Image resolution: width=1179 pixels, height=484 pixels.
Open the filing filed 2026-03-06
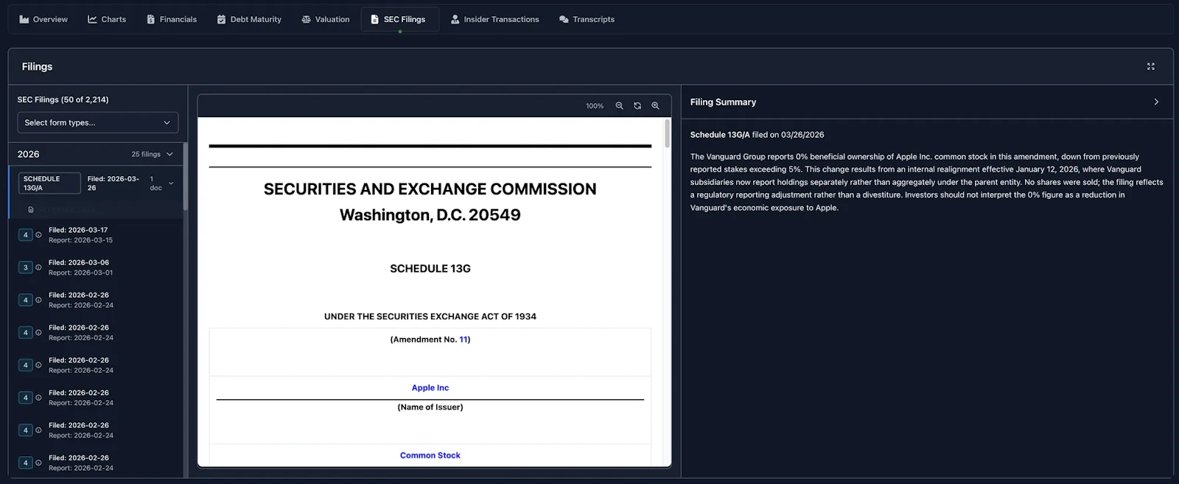point(96,267)
